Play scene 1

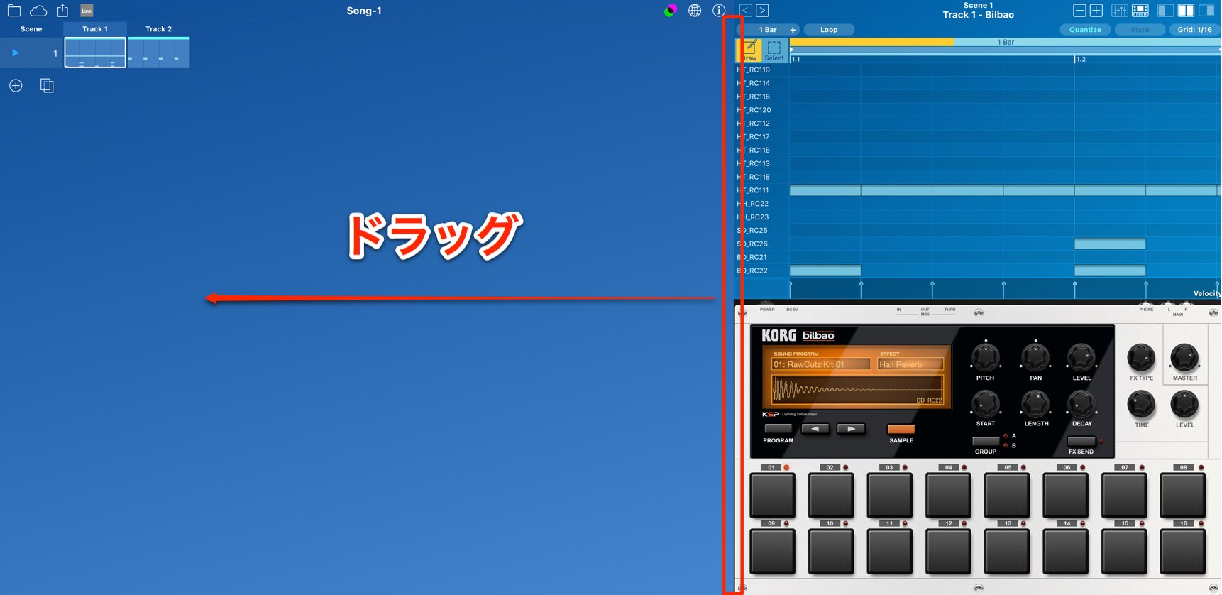coord(15,53)
